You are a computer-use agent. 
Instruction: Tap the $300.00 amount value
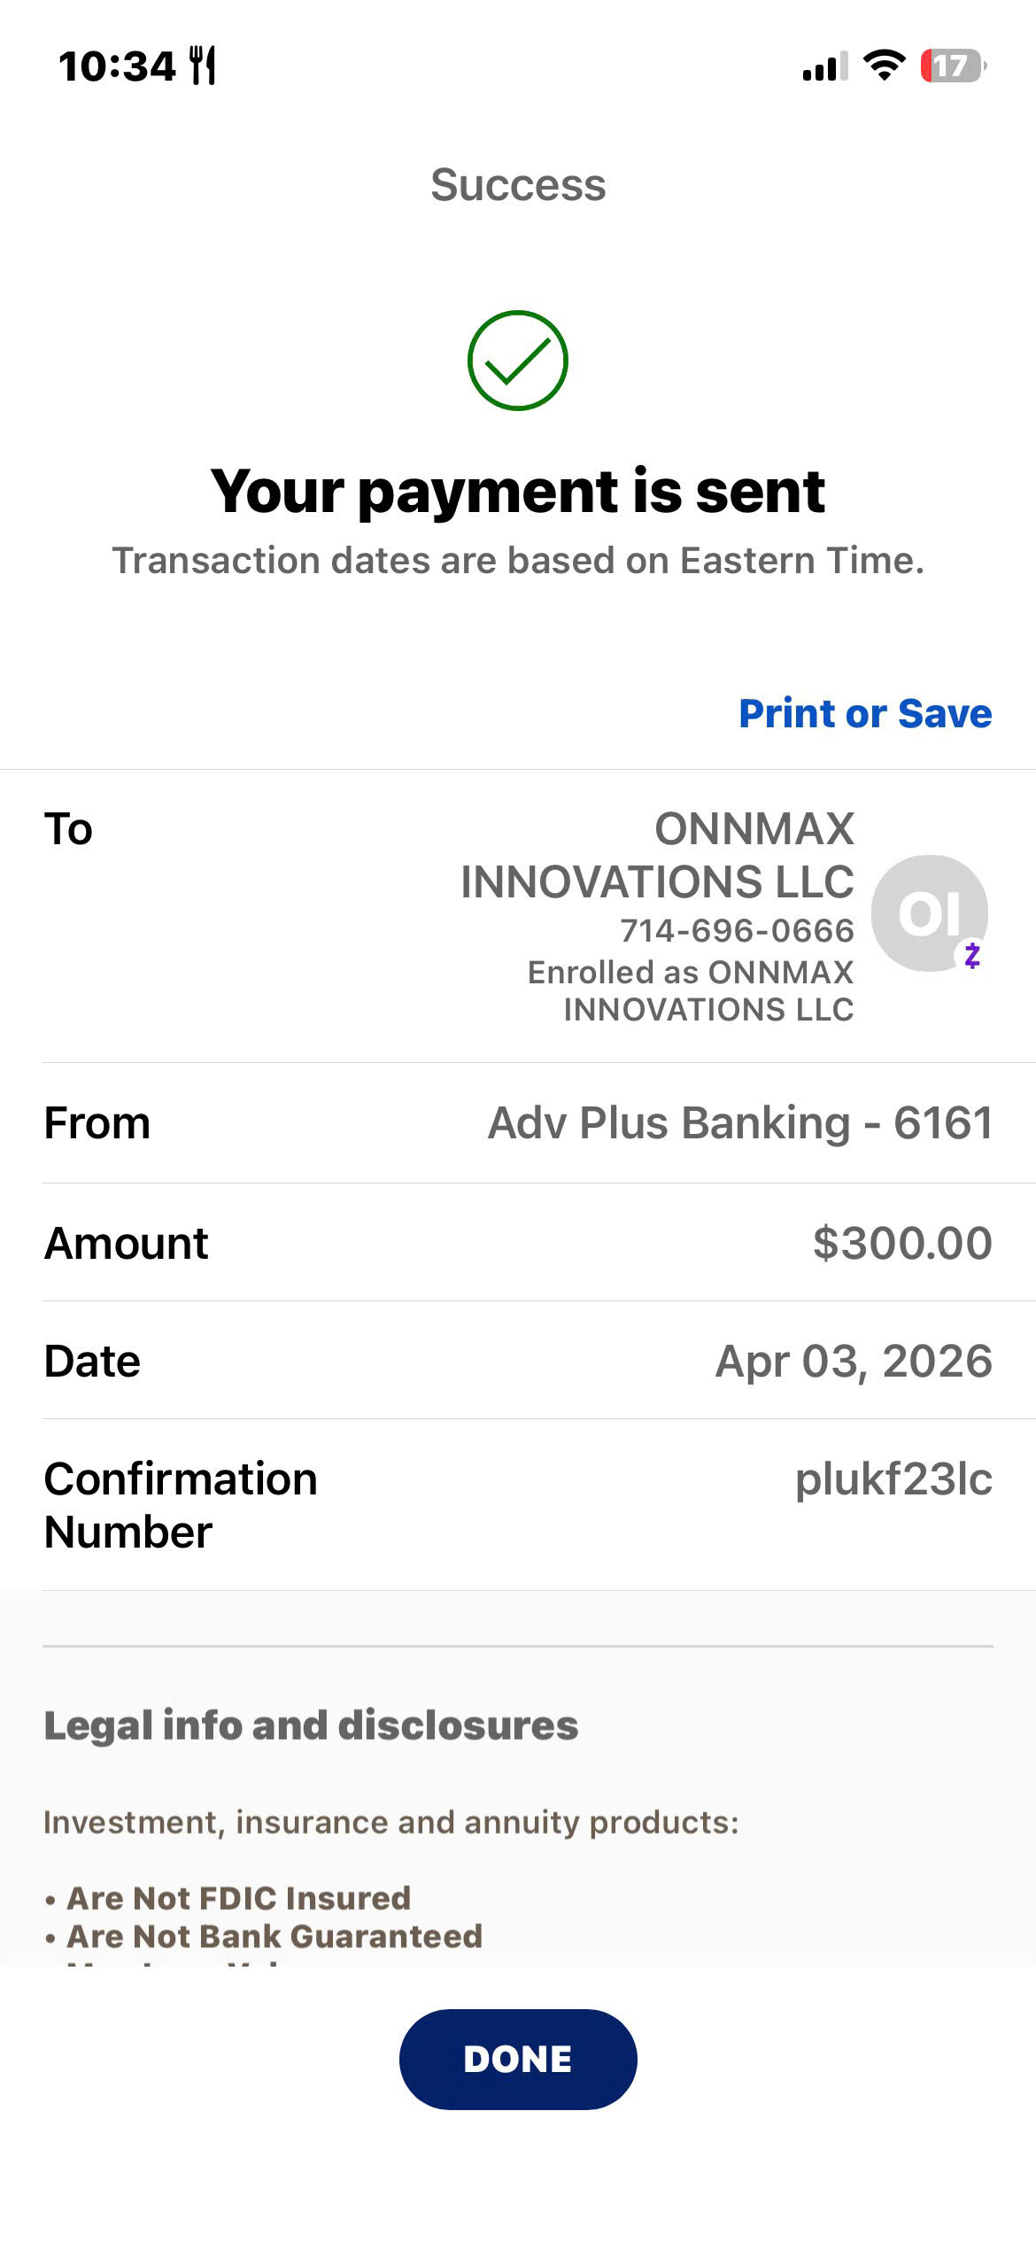point(902,1242)
